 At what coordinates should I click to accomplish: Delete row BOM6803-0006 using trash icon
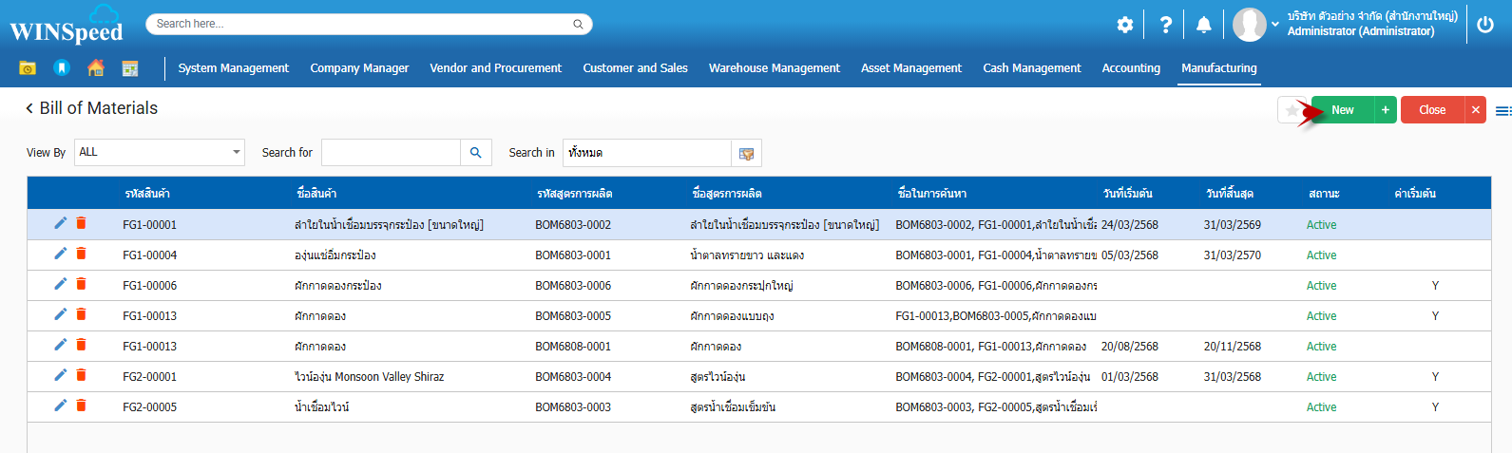[x=82, y=284]
